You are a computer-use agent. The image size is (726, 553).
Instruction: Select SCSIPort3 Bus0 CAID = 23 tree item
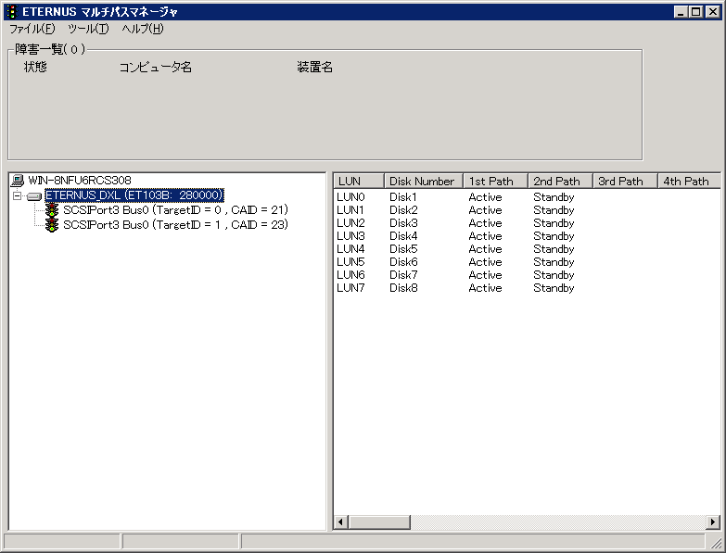174,224
